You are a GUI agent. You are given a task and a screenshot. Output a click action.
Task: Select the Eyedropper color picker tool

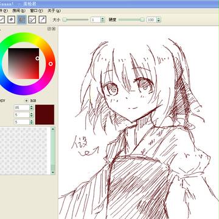click(43, 19)
